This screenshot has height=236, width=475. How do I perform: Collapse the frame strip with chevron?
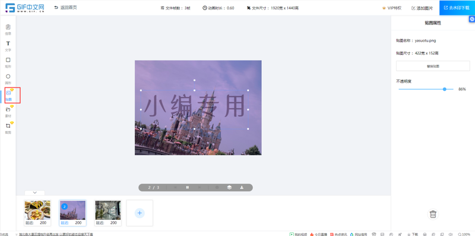coord(34,193)
